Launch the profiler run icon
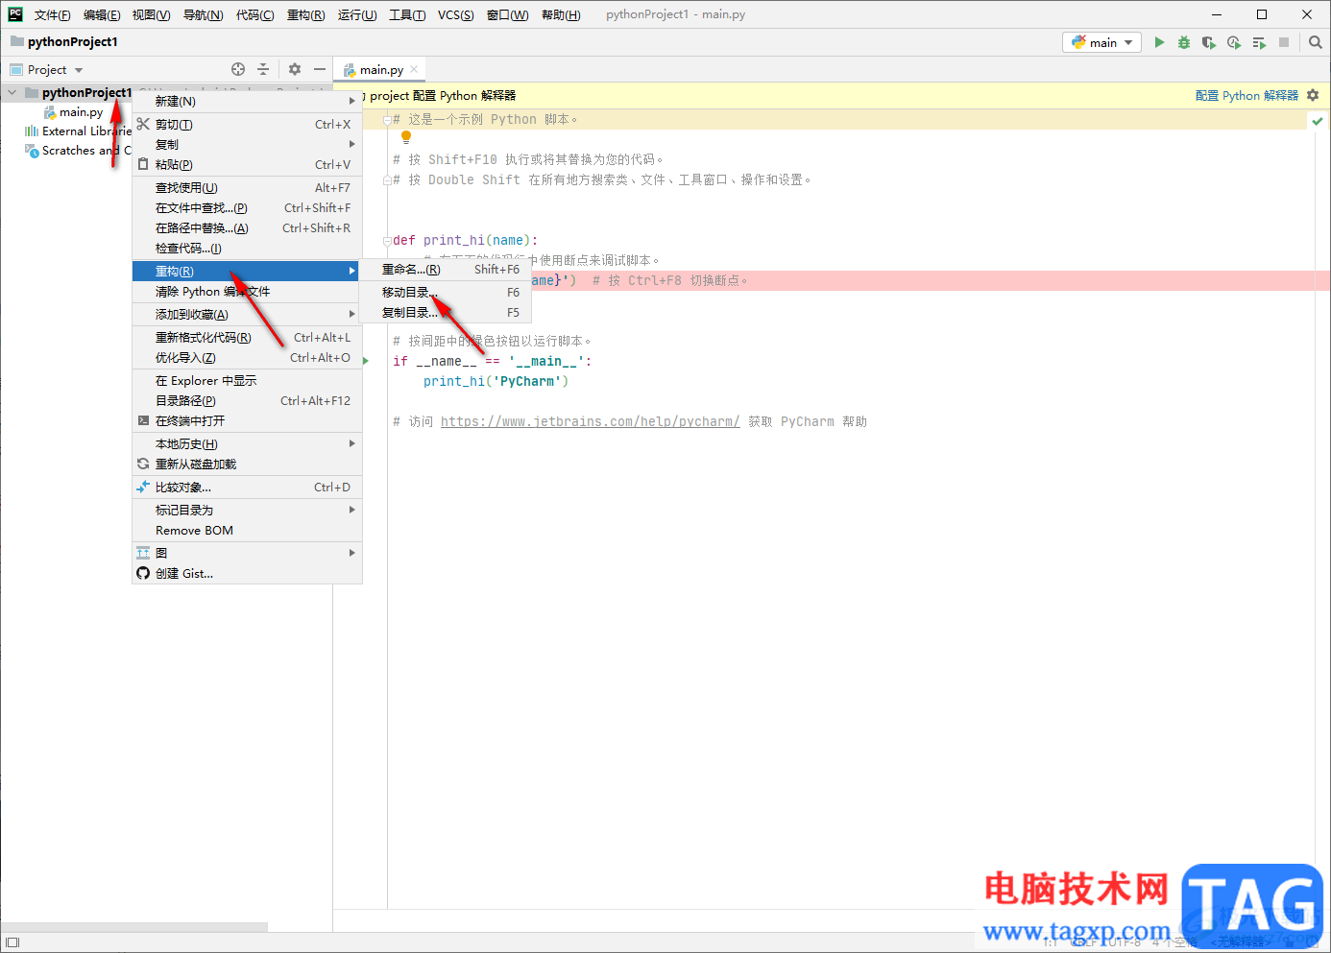 1234,42
